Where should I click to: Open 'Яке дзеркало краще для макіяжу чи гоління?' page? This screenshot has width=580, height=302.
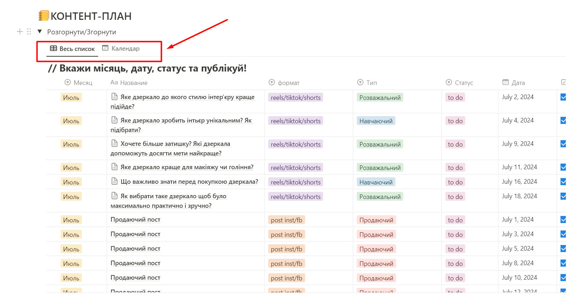pyautogui.click(x=187, y=167)
